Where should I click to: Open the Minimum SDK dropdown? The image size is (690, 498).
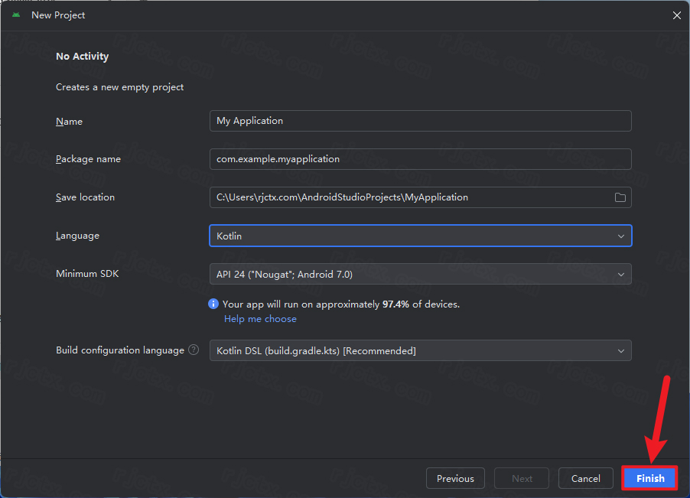tap(421, 274)
